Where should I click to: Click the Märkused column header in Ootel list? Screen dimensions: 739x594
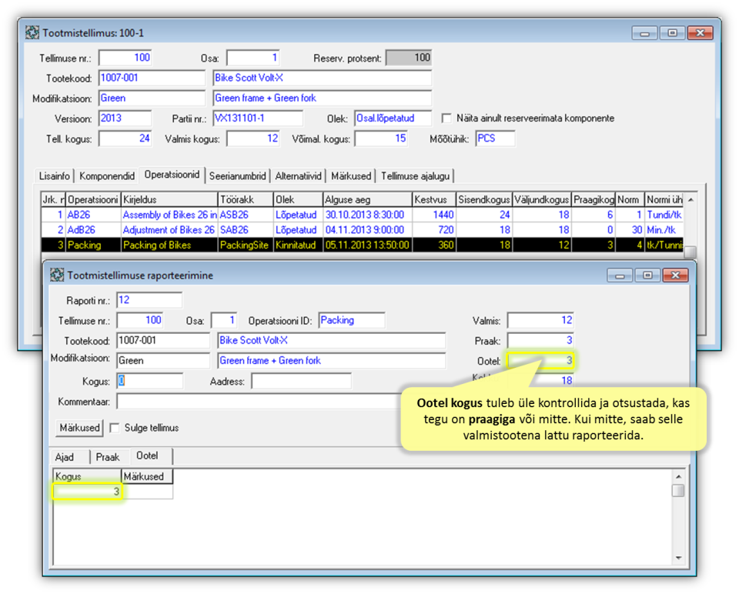point(147,476)
